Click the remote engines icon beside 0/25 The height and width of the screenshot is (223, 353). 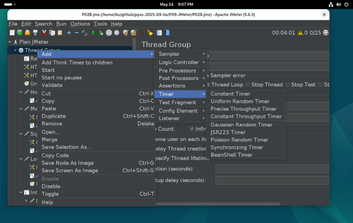pyautogui.click(x=325, y=33)
